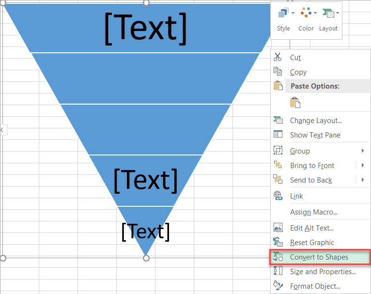
Task: Click the bottom-center sizing handle of the SmartArt
Action: click(146, 258)
